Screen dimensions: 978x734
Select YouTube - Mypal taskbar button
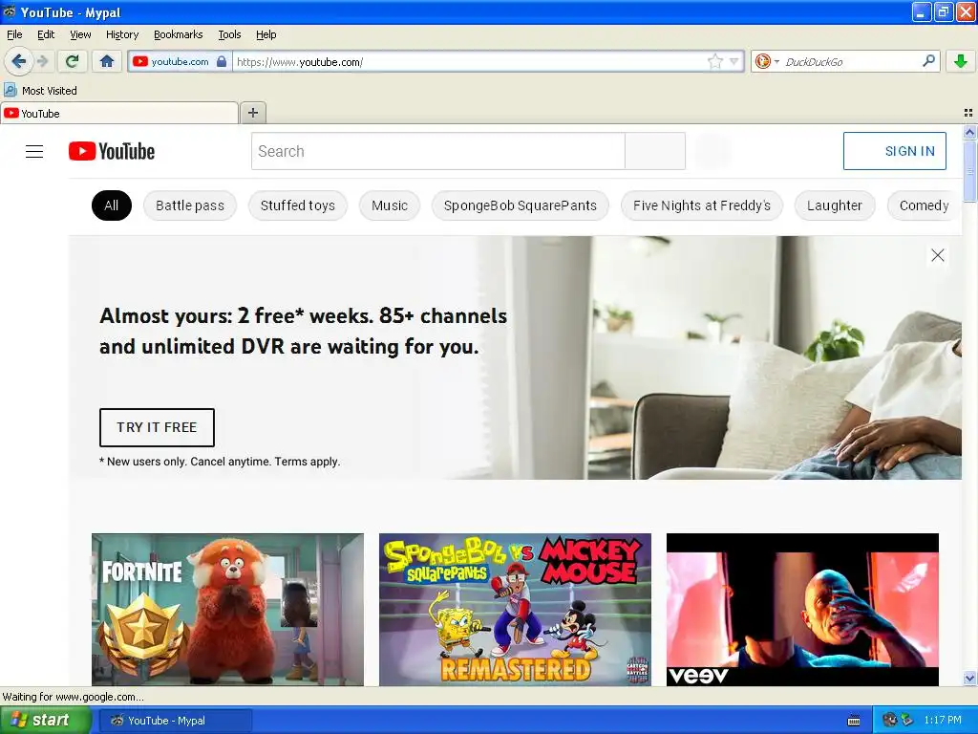176,721
